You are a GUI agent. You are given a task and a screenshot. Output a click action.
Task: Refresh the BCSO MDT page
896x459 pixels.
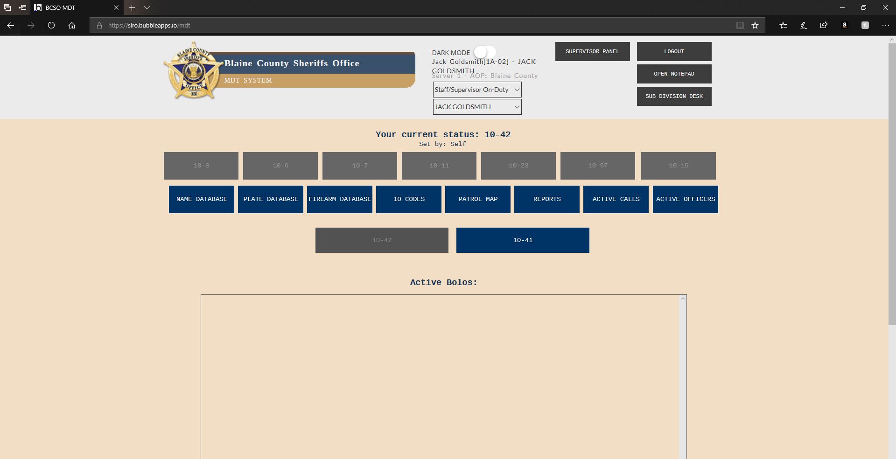click(x=51, y=26)
